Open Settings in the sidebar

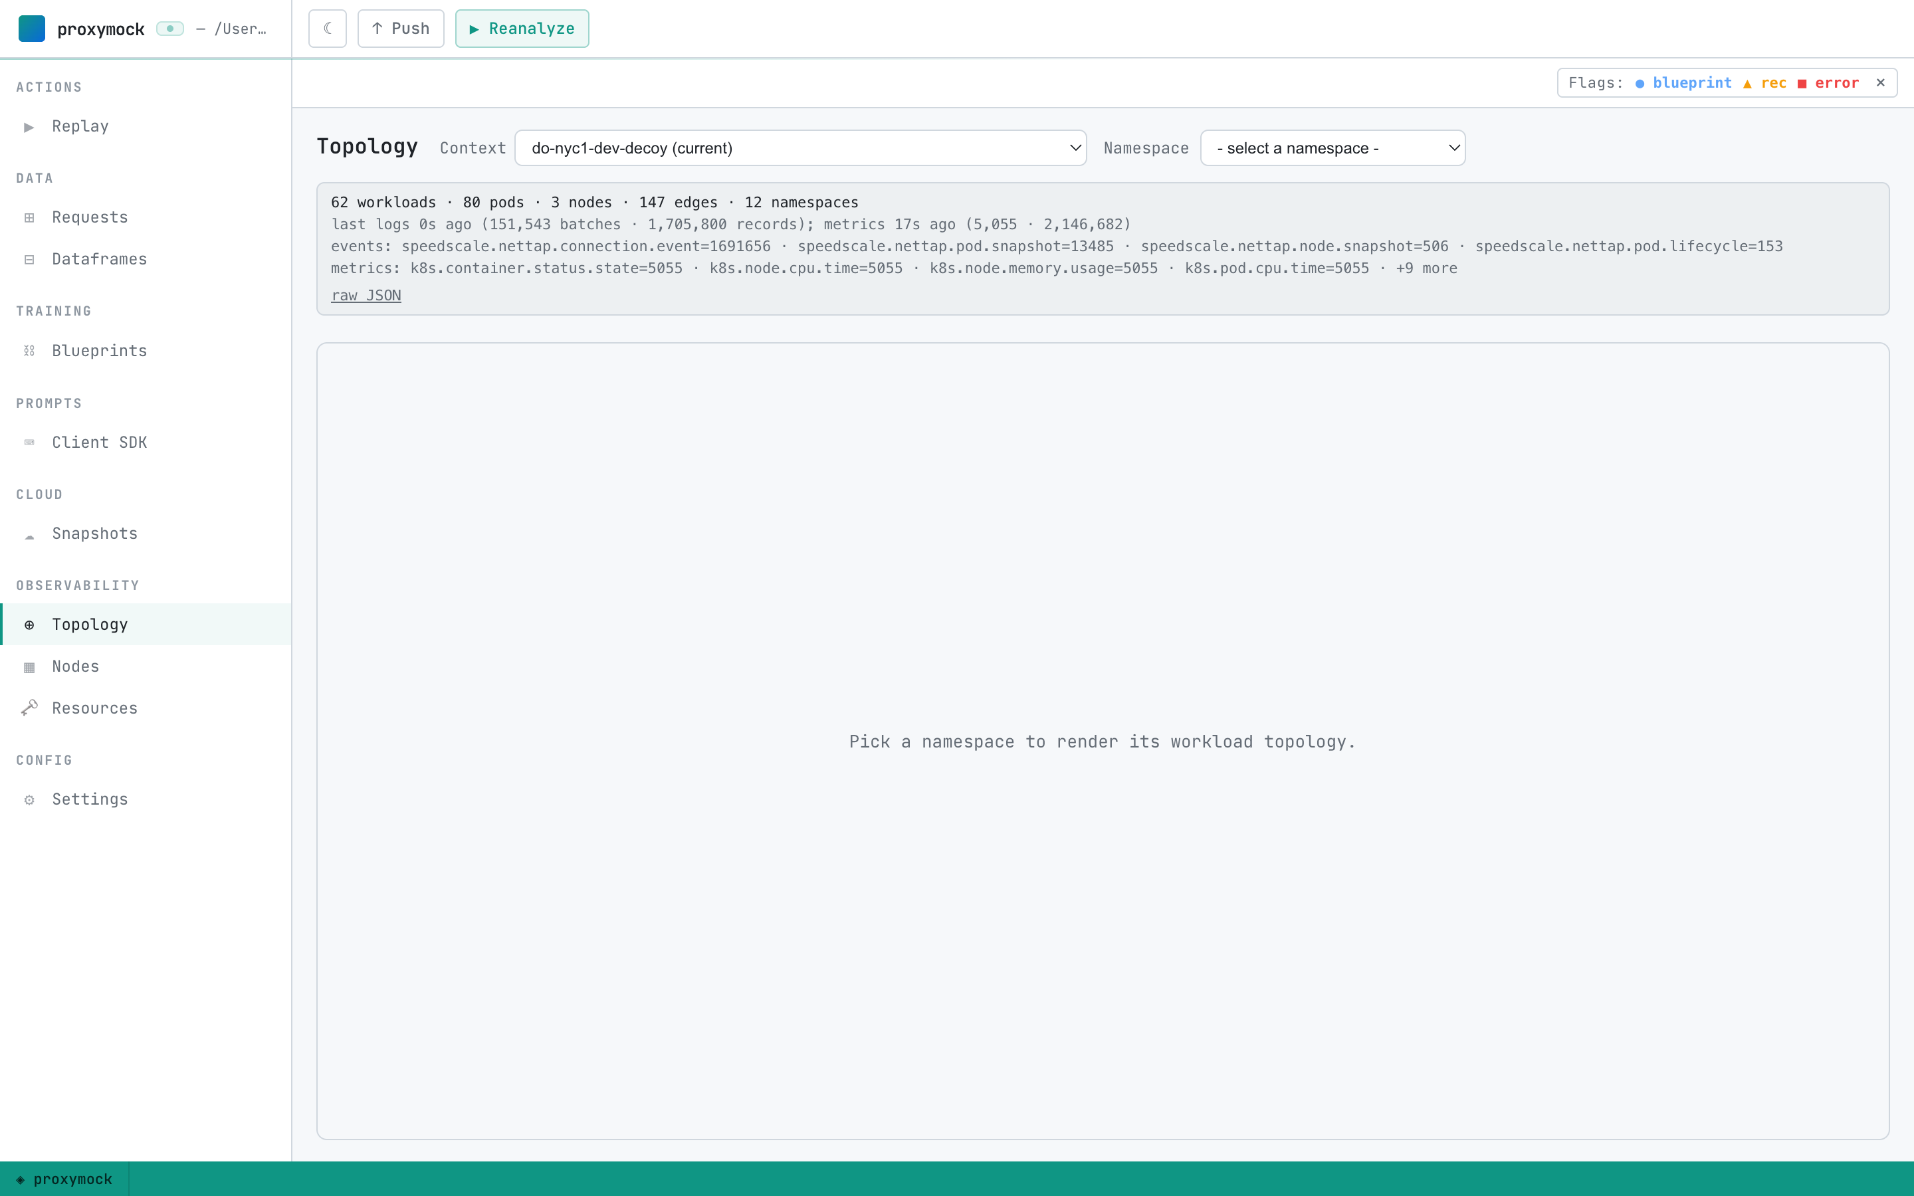point(146,799)
